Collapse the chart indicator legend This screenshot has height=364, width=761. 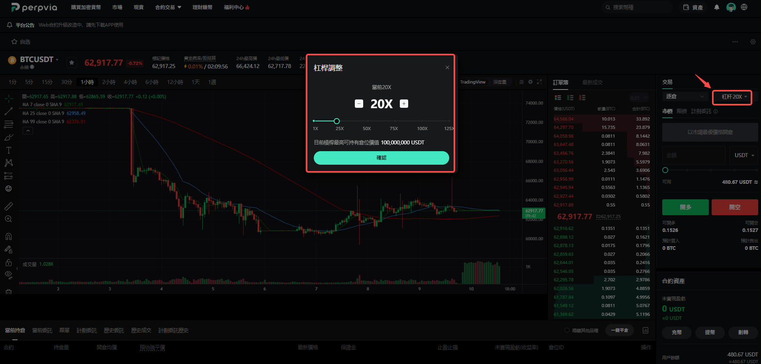28,131
